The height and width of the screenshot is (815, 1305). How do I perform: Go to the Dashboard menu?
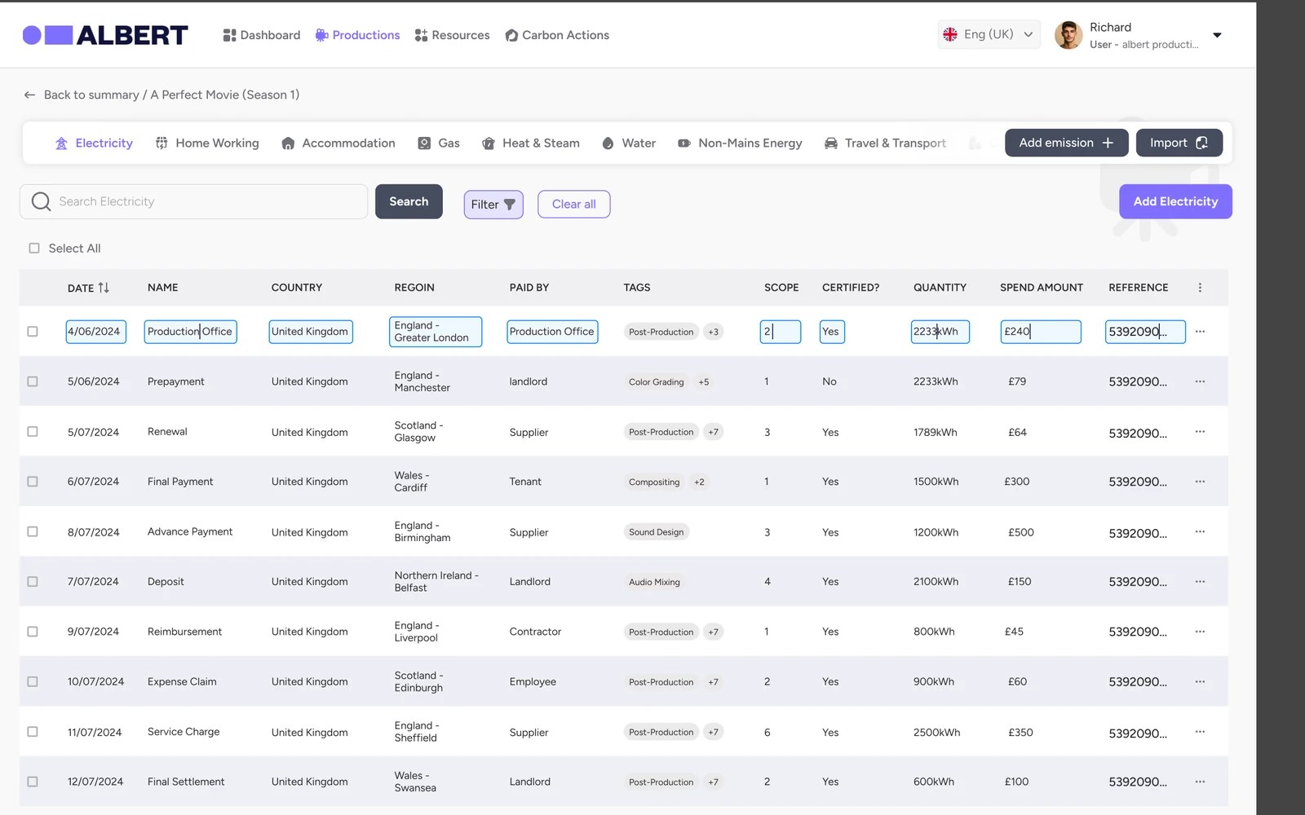click(x=262, y=35)
